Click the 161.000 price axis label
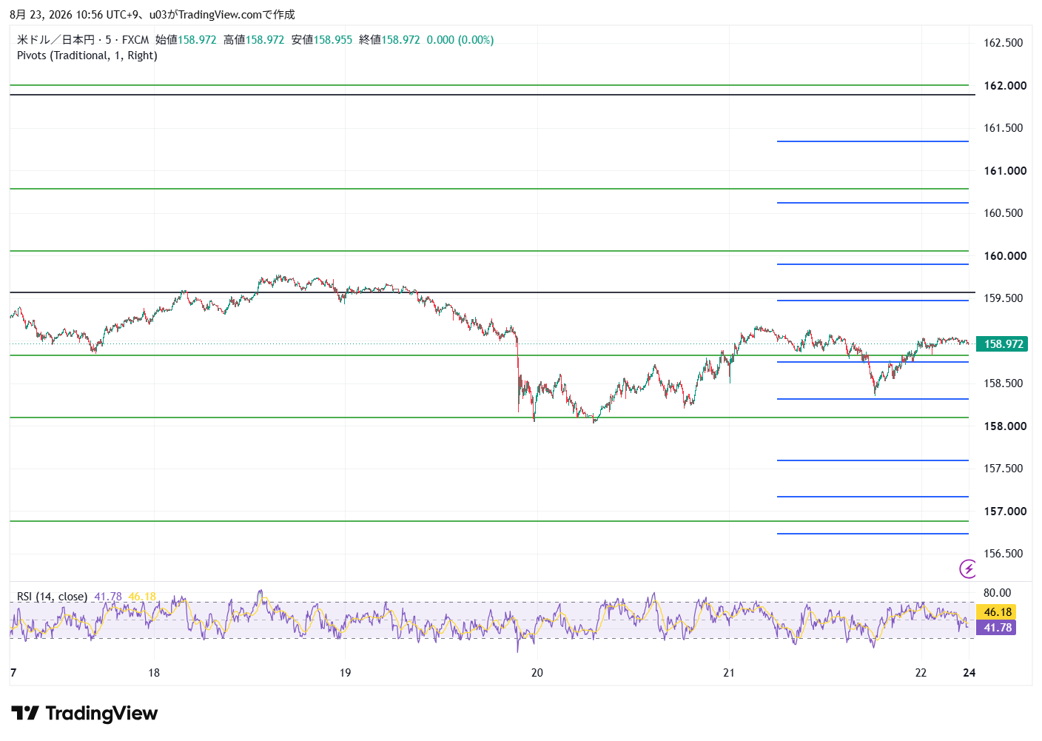Image resolution: width=1042 pixels, height=741 pixels. (1005, 171)
